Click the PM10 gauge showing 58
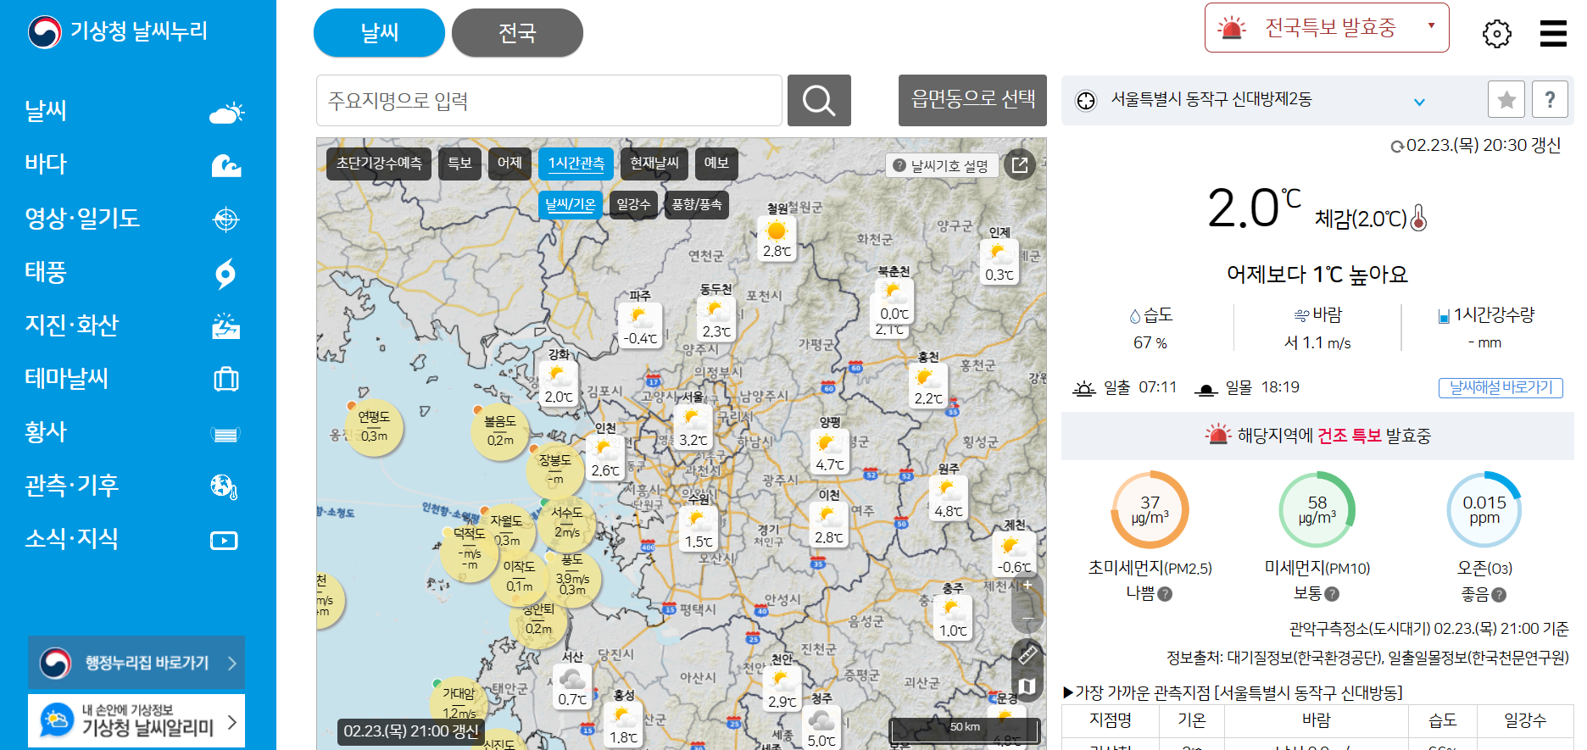The image size is (1587, 750). [x=1317, y=510]
